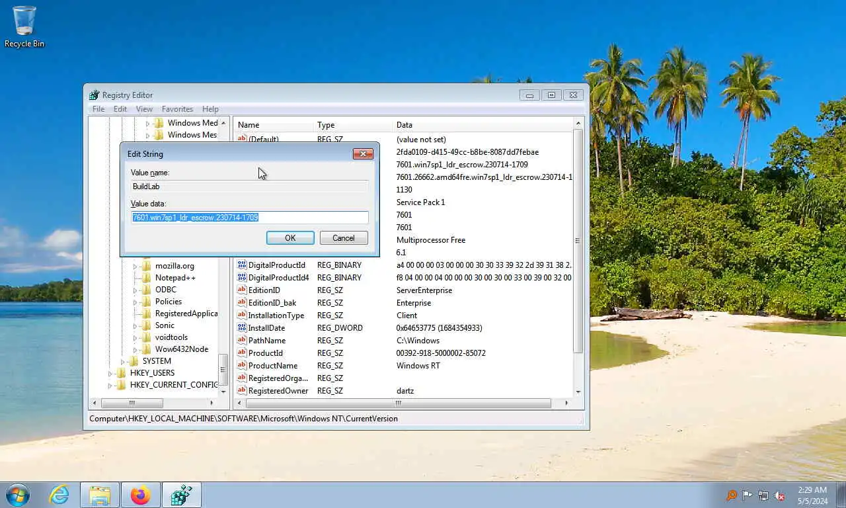Expand the ODBC key
Viewport: 846px width, 508px height.
point(135,290)
